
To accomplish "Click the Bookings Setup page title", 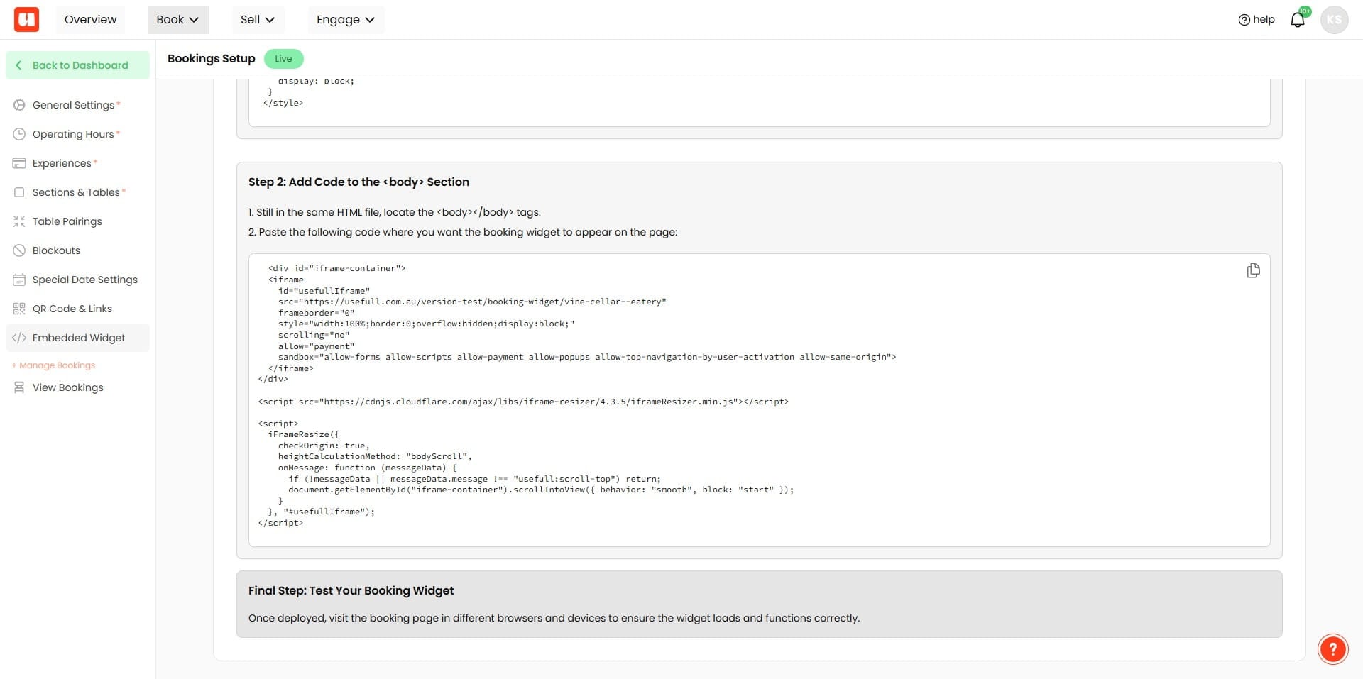I will tap(212, 59).
